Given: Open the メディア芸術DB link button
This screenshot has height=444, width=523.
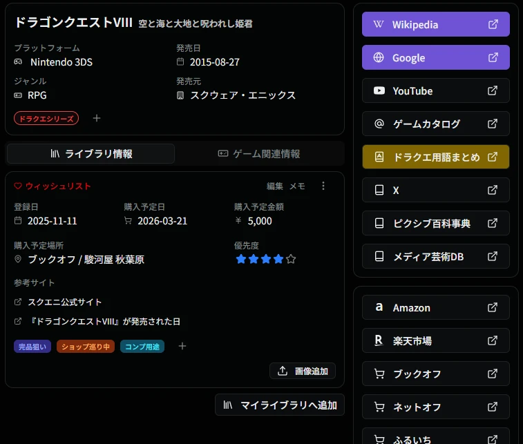Looking at the screenshot, I should click(436, 256).
